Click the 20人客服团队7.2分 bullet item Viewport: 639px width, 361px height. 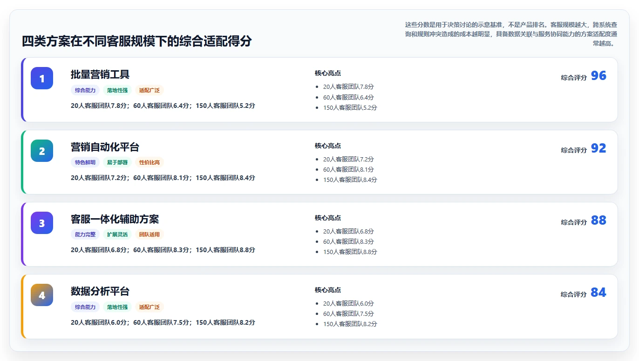348,159
